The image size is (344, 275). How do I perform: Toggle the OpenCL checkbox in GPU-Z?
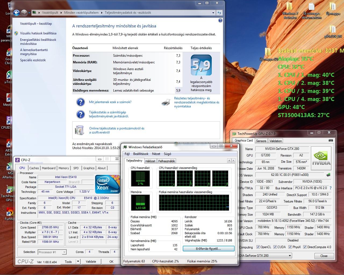[258, 247]
